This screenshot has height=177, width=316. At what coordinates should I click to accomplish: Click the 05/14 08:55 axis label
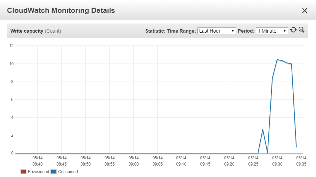(109, 161)
